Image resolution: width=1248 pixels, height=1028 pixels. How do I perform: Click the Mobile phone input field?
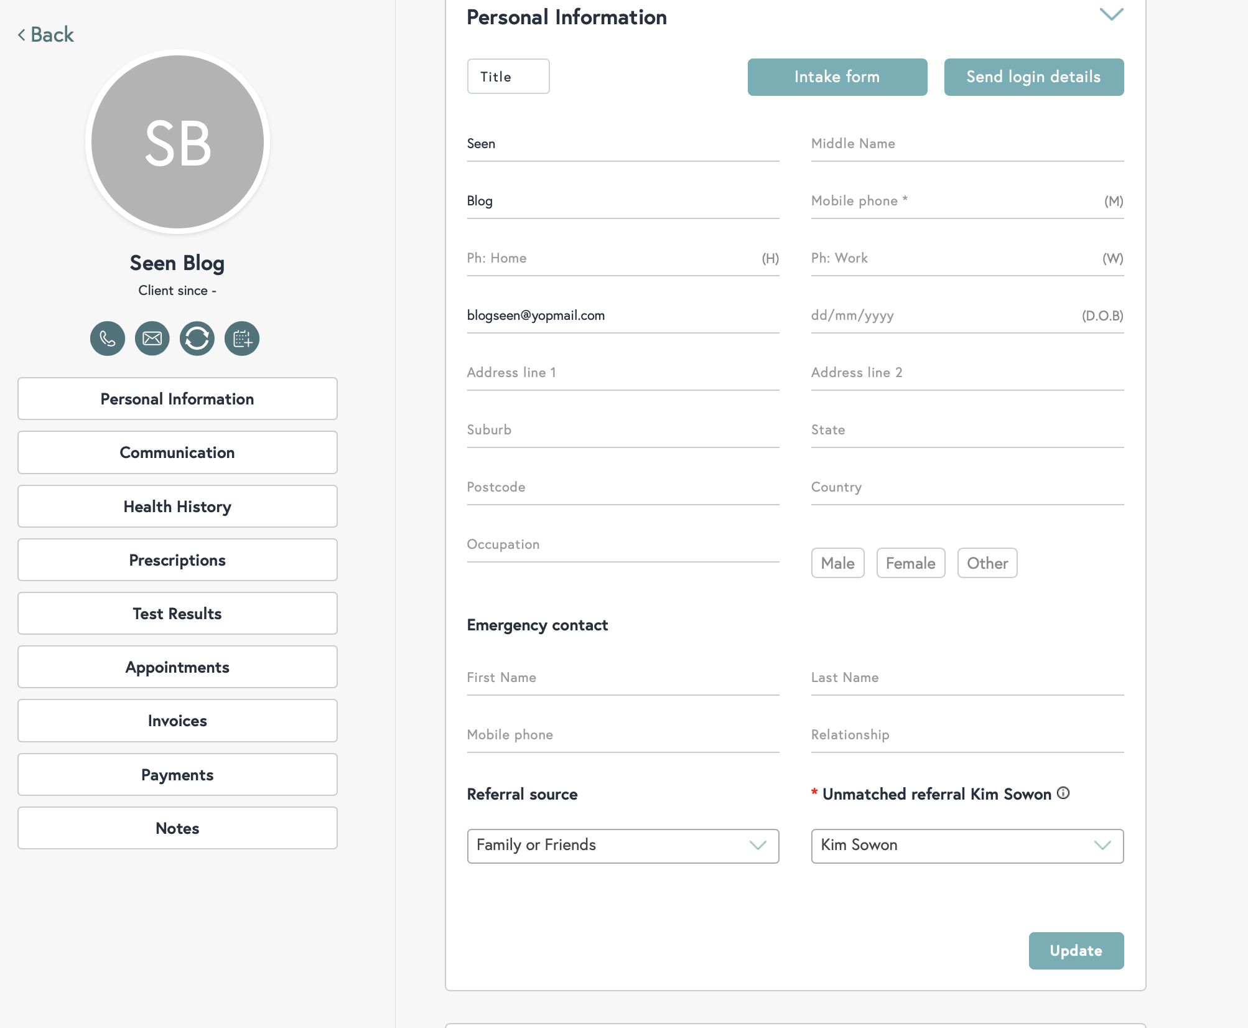[x=952, y=201]
